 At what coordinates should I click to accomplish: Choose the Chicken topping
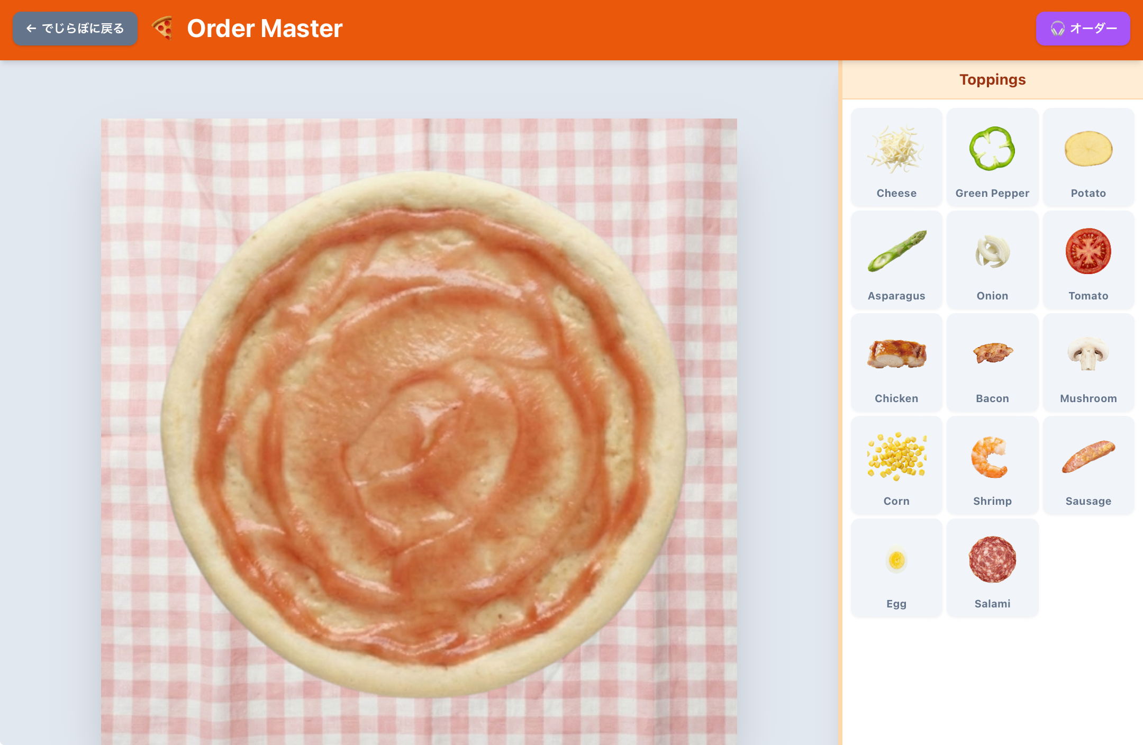[x=896, y=362]
